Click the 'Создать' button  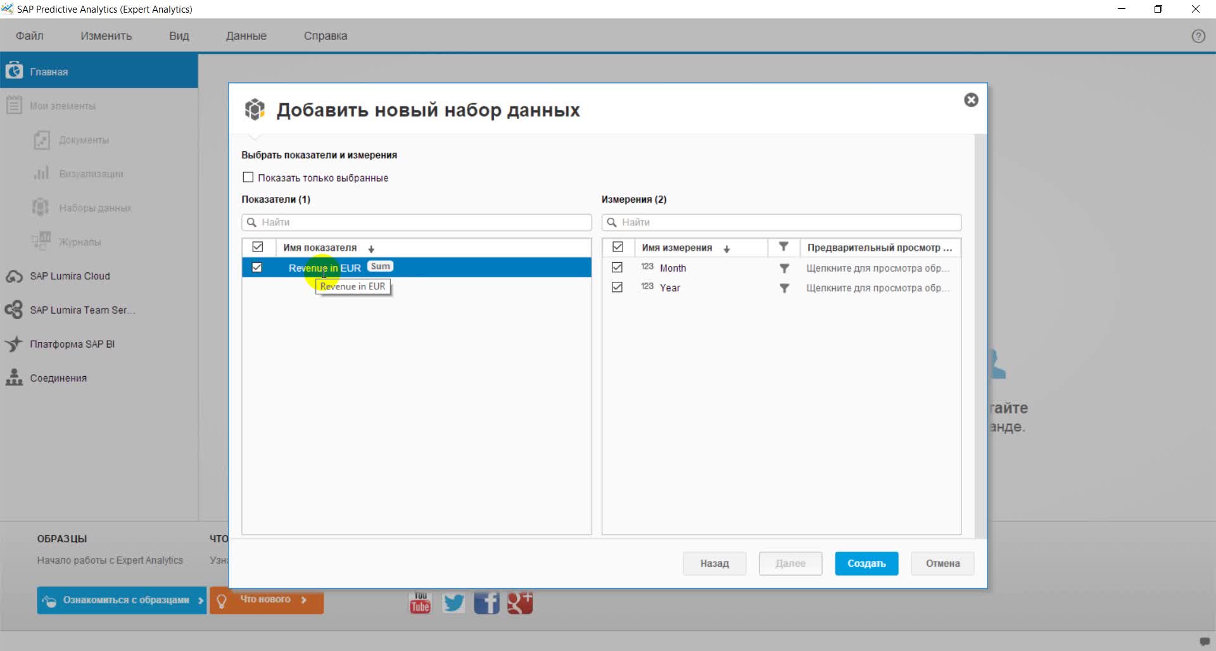pyautogui.click(x=866, y=563)
